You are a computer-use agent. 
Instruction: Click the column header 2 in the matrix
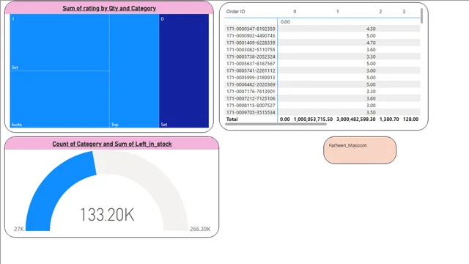coord(380,12)
